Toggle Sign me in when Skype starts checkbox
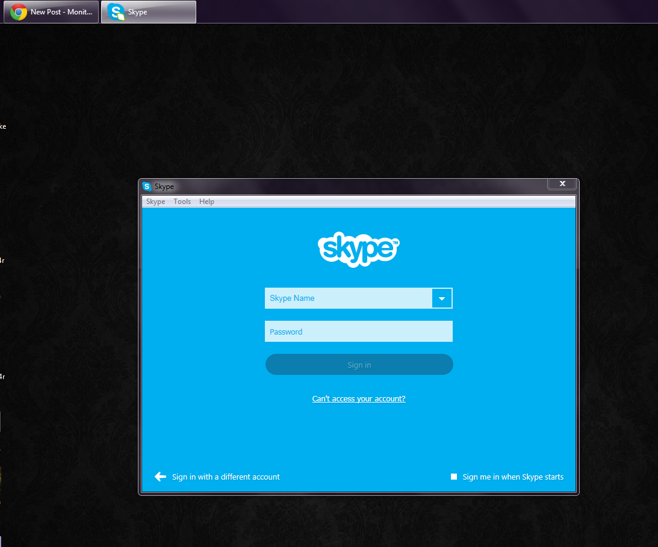This screenshot has height=547, width=658. coord(454,477)
